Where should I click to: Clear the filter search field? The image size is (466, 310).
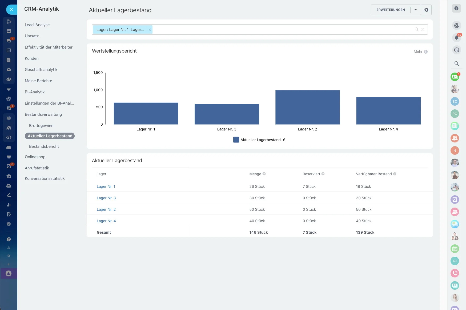tap(423, 30)
